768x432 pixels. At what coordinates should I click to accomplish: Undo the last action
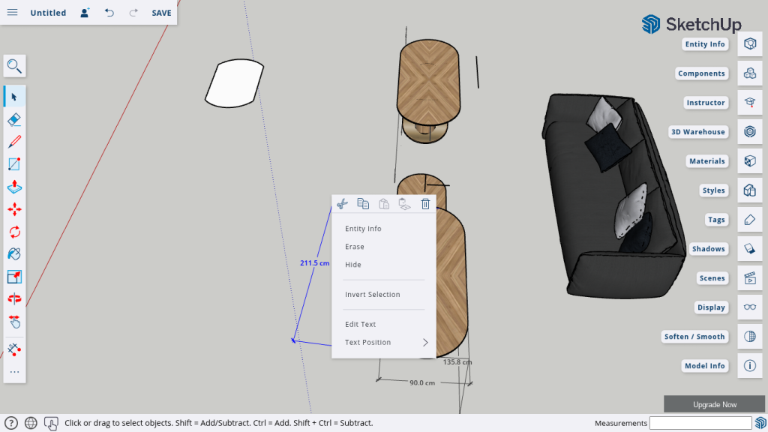tap(109, 13)
